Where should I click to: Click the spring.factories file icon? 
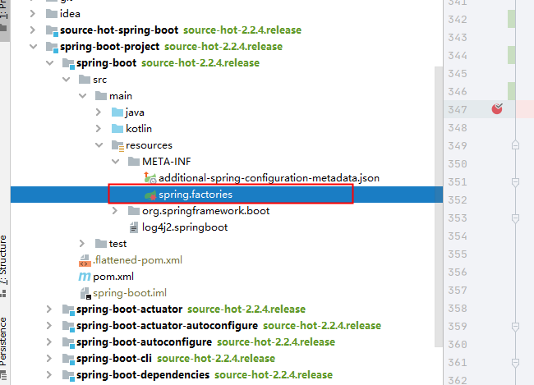coord(150,195)
